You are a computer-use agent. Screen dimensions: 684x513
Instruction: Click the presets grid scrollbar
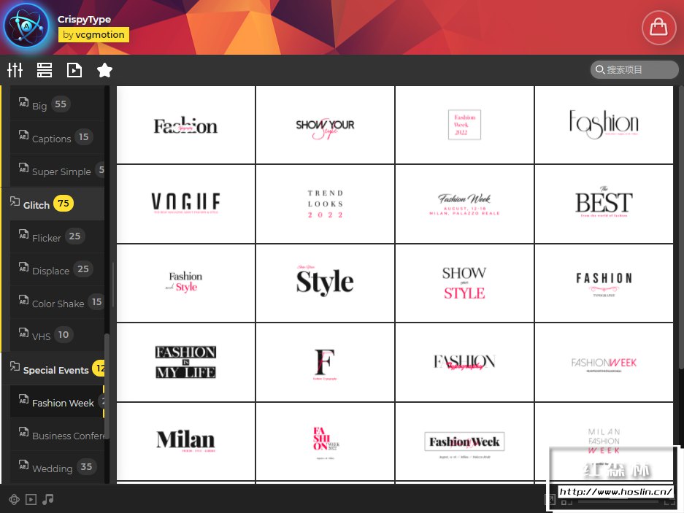pyautogui.click(x=681, y=227)
